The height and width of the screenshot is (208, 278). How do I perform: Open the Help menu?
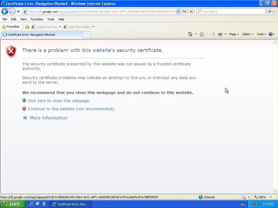click(61, 19)
